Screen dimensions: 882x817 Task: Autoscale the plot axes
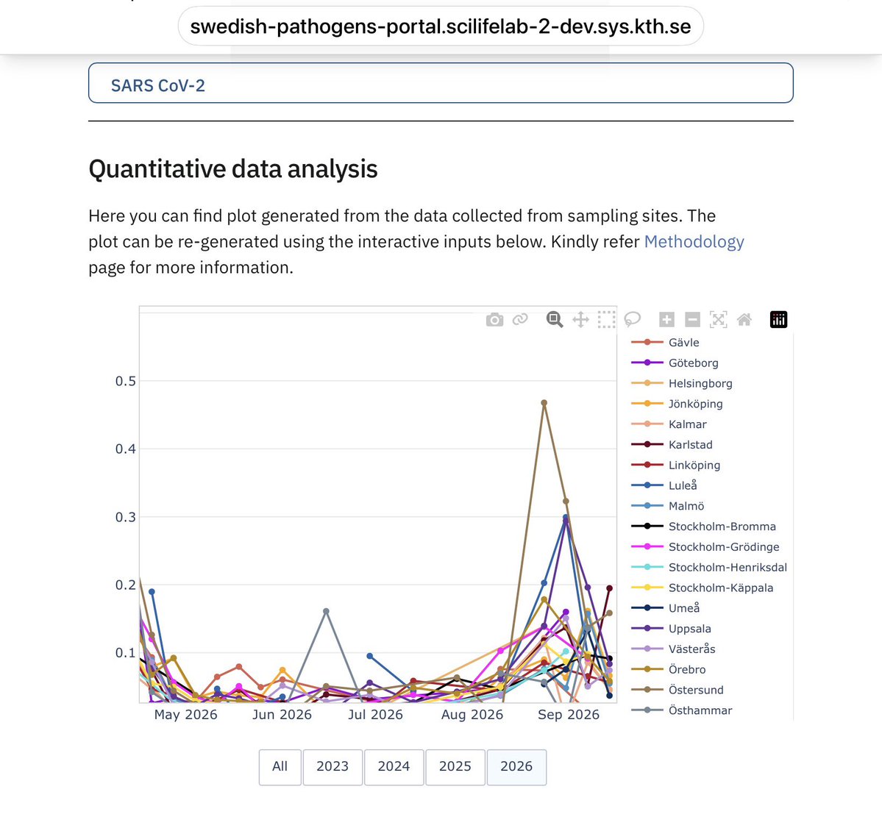pyautogui.click(x=718, y=319)
